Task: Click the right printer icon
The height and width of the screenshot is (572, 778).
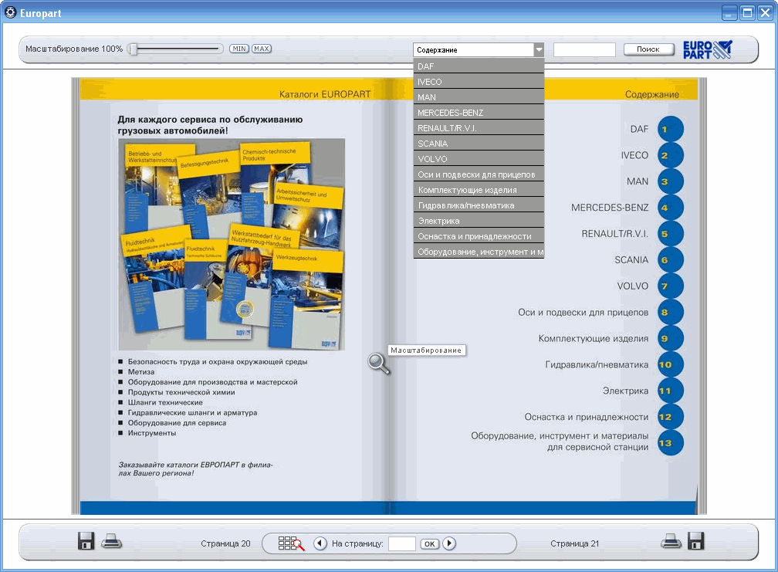Action: click(x=671, y=541)
